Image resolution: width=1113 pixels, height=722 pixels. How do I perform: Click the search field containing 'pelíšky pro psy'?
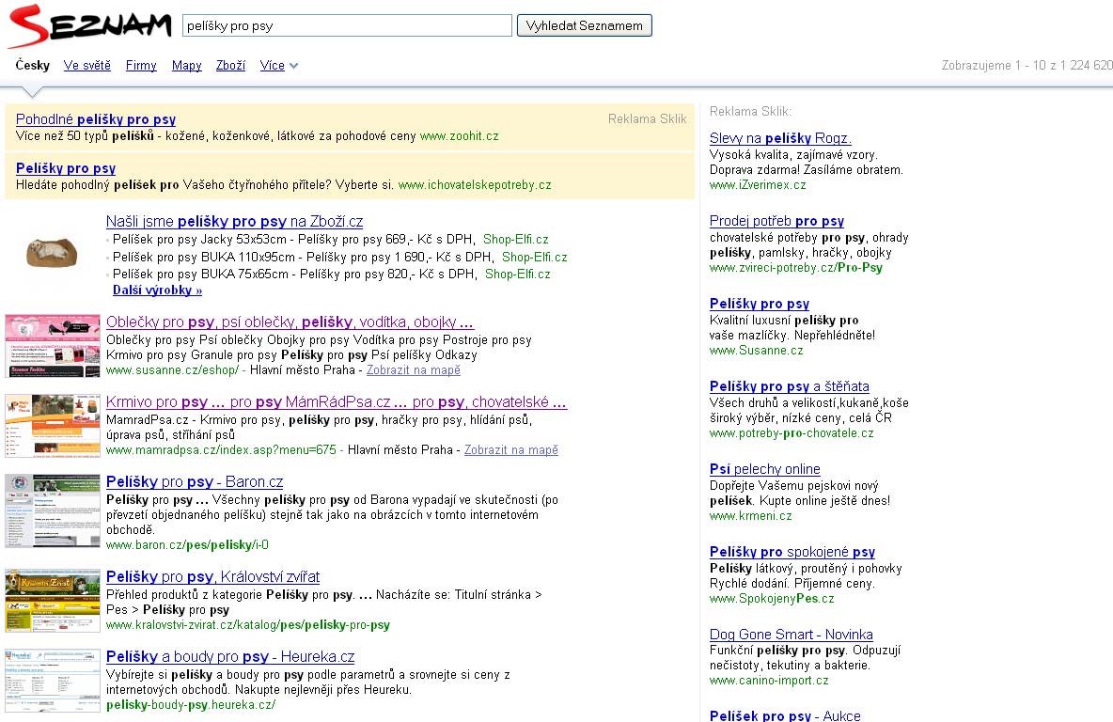point(347,25)
